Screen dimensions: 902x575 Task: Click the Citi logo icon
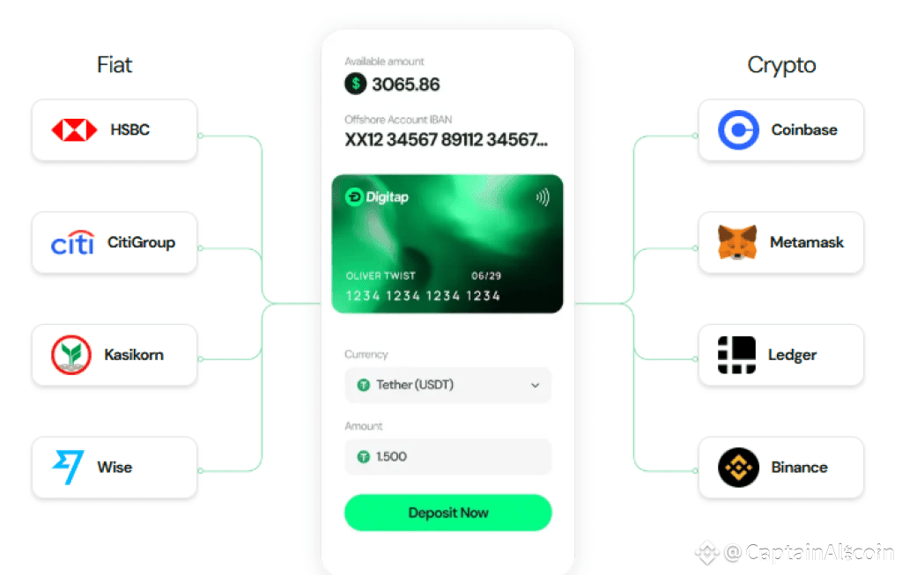[x=72, y=243]
